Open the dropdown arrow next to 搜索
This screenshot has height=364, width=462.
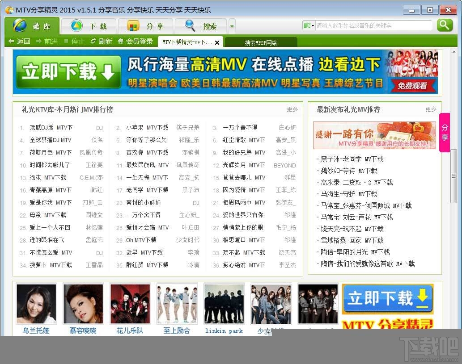click(x=232, y=26)
